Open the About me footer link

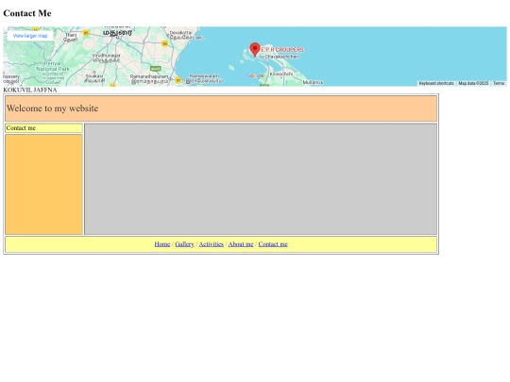241,244
